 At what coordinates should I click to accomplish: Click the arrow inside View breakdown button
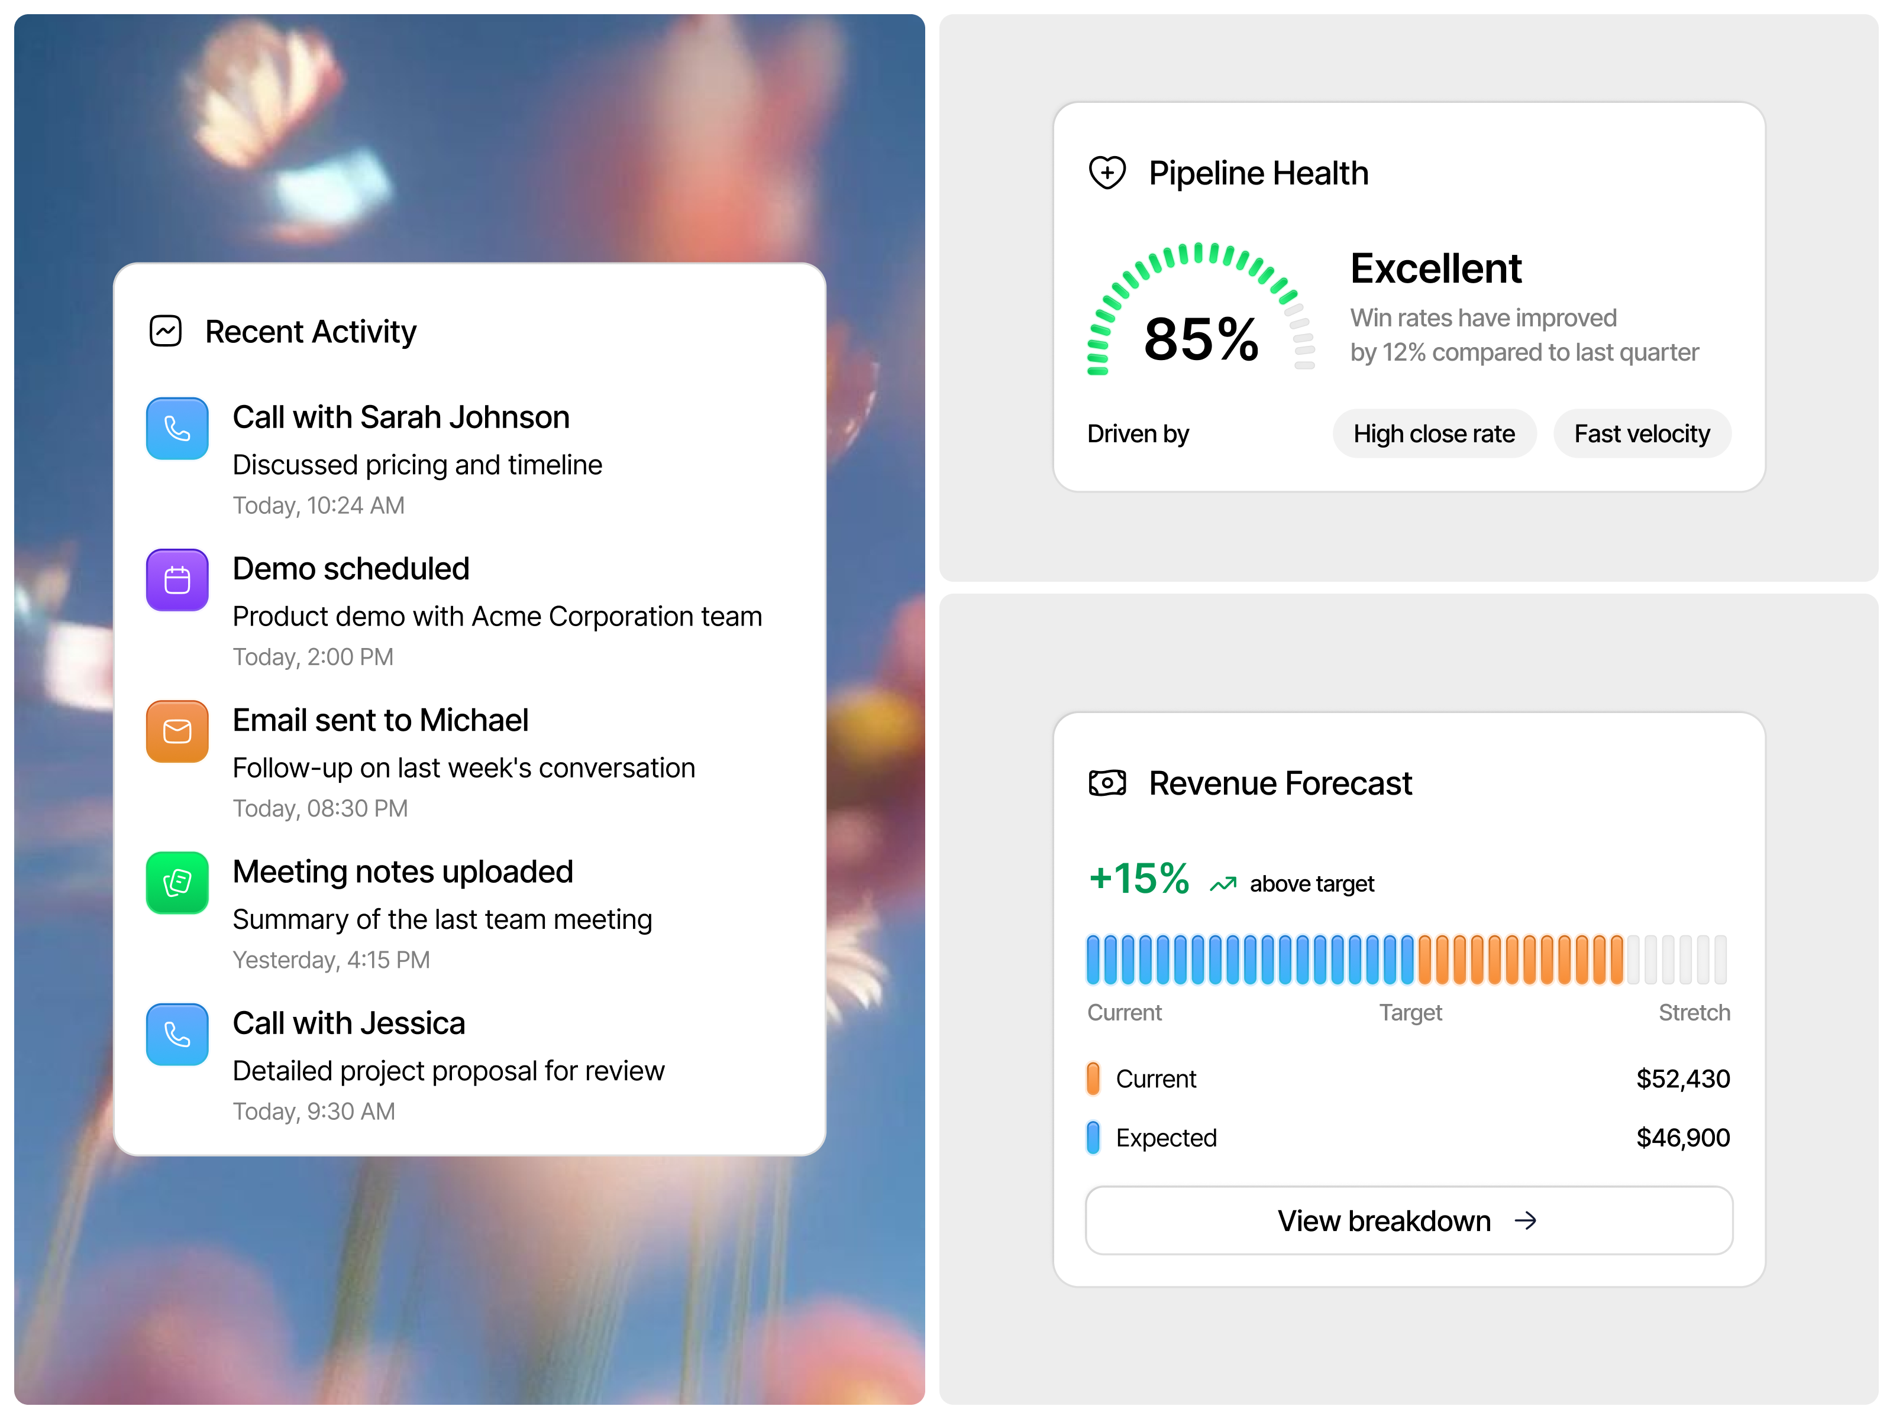click(x=1527, y=1220)
